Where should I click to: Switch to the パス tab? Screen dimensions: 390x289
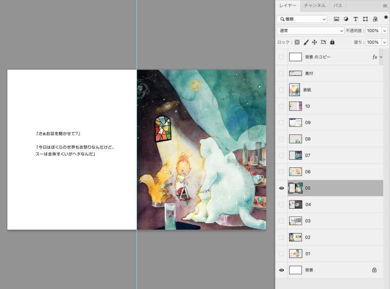pos(337,6)
